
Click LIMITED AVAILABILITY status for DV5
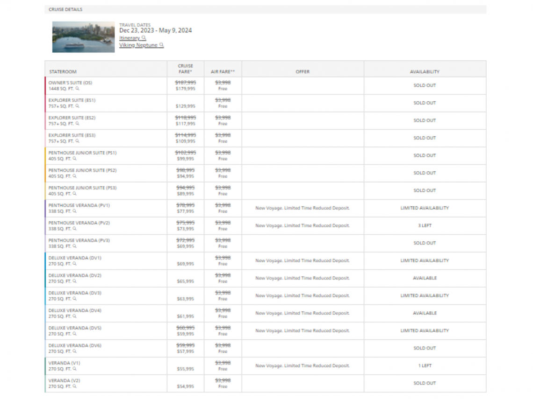(425, 331)
